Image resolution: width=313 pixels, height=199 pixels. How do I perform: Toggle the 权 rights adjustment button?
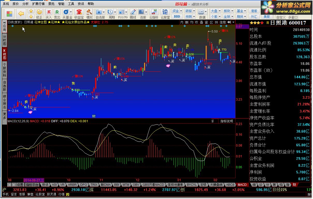coord(197,22)
